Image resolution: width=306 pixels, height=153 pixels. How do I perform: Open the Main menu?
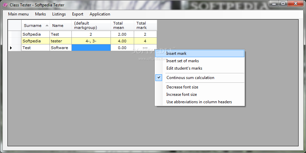(18, 14)
